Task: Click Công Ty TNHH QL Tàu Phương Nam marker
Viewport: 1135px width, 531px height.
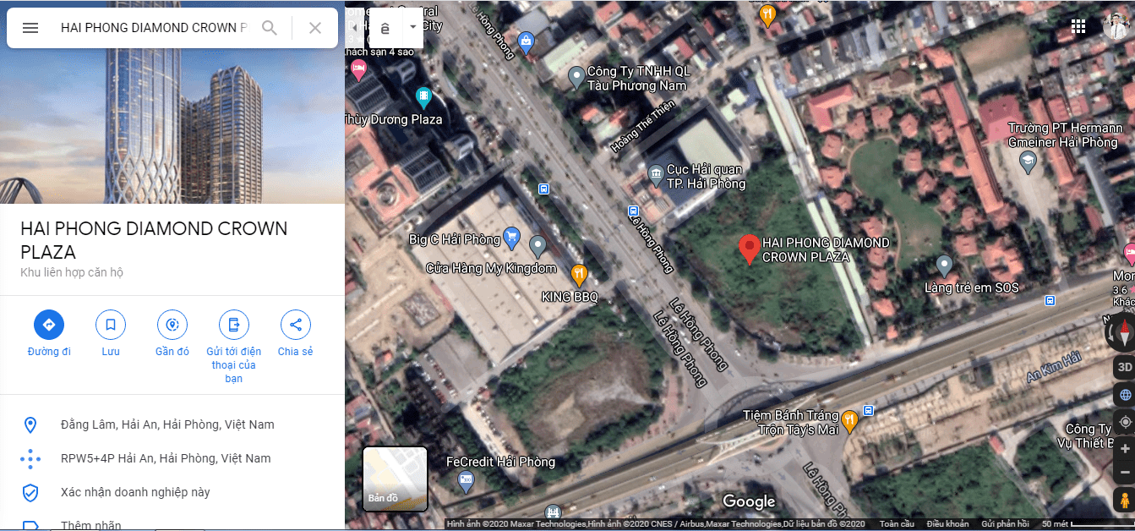Action: [576, 77]
